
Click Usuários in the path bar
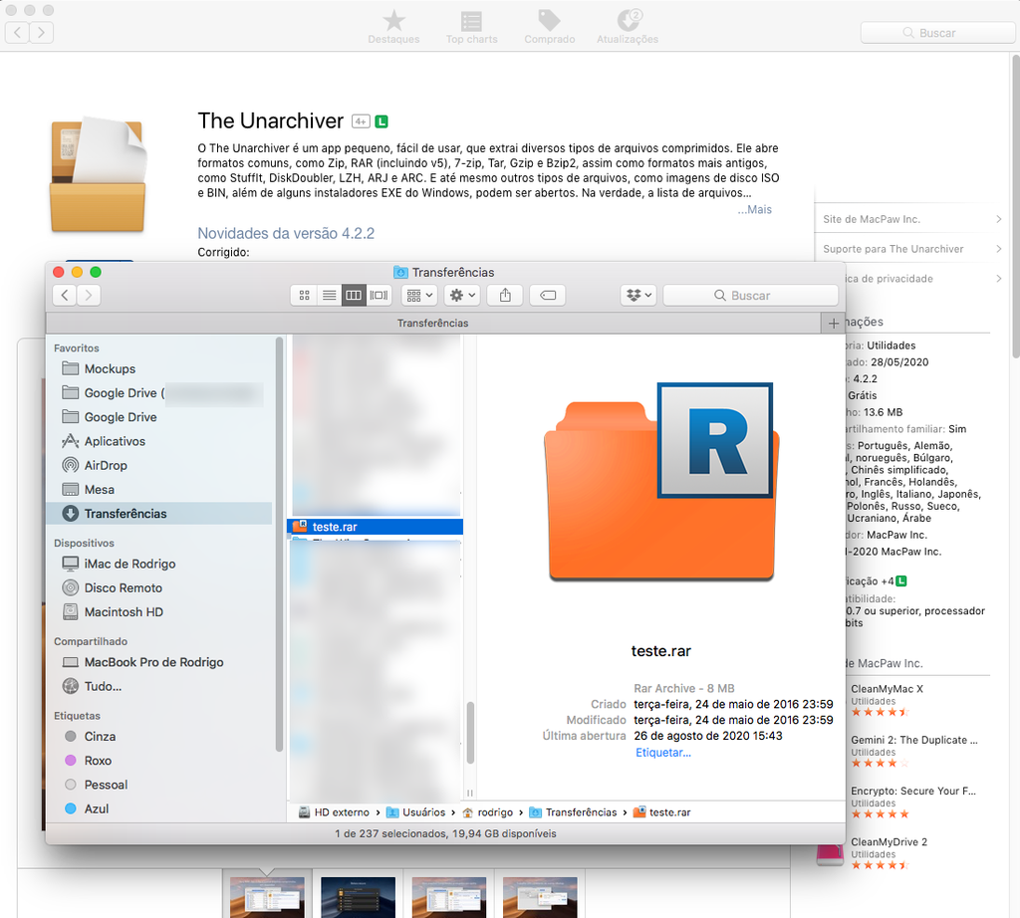click(415, 812)
